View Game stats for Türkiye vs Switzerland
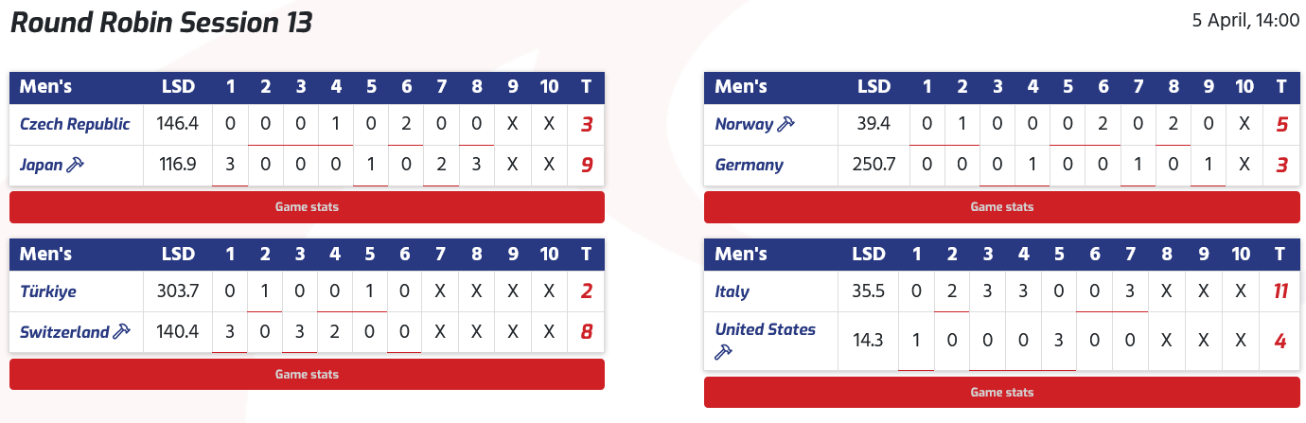Image resolution: width=1306 pixels, height=423 pixels. [307, 374]
